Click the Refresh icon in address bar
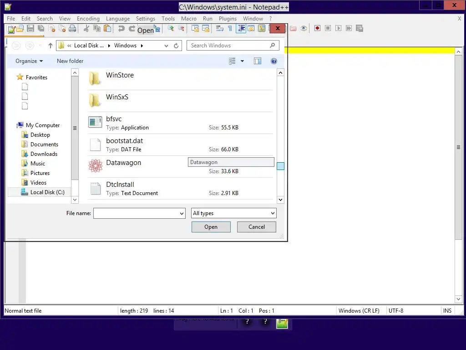Screen dimensions: 466x350 pyautogui.click(x=176, y=46)
